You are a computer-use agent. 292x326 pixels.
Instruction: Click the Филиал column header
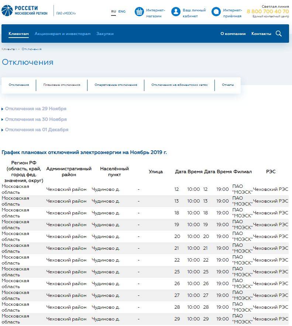click(x=243, y=172)
